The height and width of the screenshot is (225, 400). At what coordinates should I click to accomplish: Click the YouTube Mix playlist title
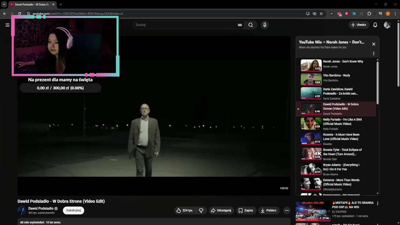(332, 42)
